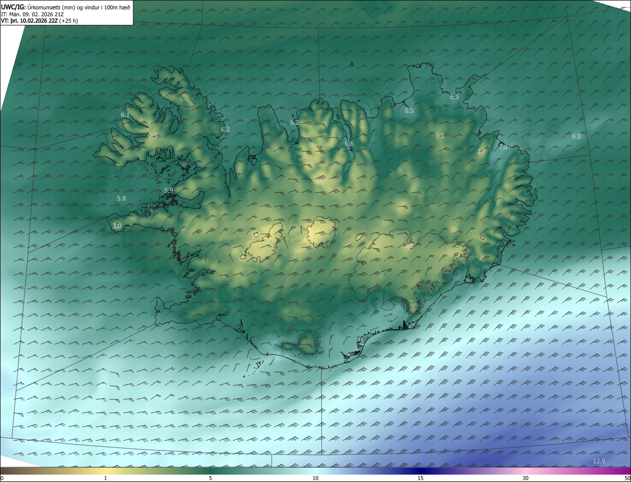Click the 7.0 value on the east coast
This screenshot has width=631, height=482.
click(x=503, y=147)
